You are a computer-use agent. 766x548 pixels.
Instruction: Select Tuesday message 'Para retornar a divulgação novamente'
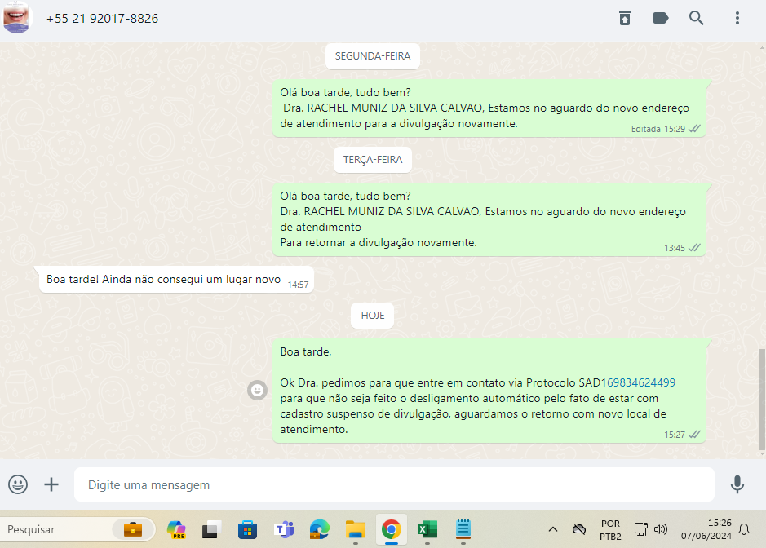coord(489,219)
